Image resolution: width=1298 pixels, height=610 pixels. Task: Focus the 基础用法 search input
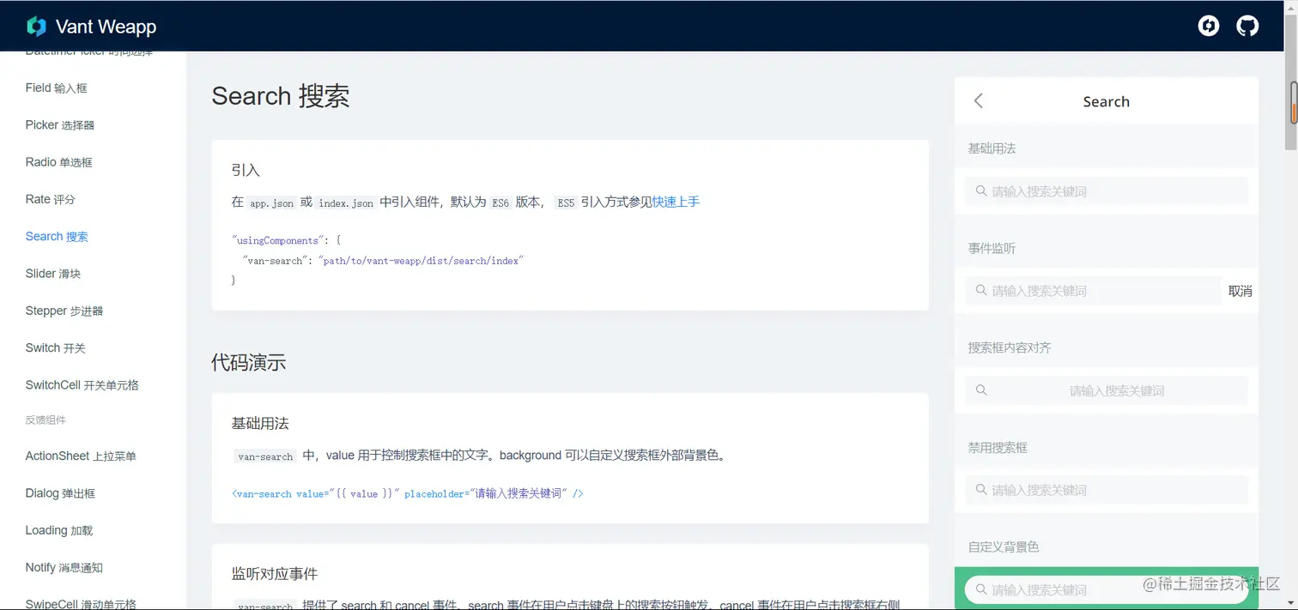point(1107,190)
